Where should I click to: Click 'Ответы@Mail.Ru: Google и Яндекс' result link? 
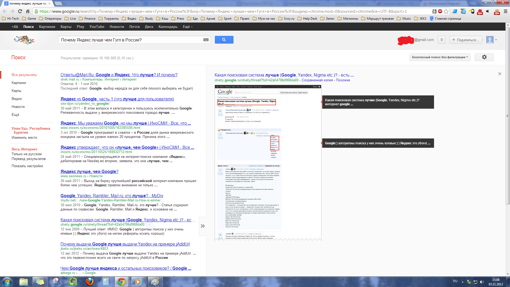[119, 75]
